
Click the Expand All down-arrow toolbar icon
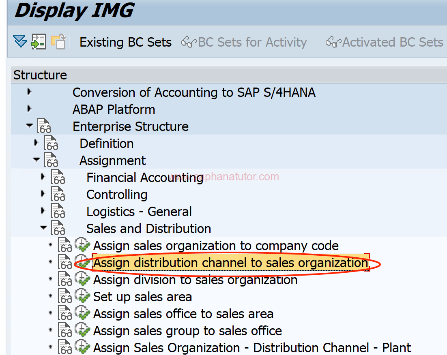[20, 42]
